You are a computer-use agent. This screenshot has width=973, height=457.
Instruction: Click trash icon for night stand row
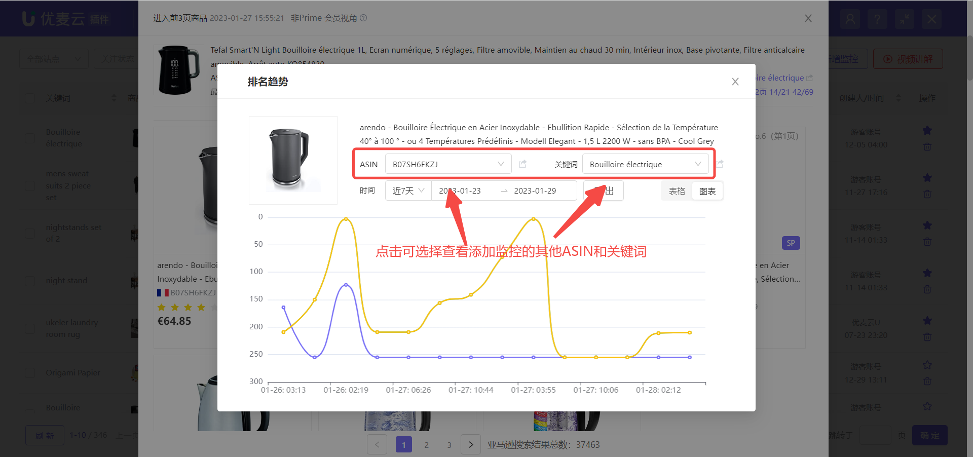coord(927,289)
